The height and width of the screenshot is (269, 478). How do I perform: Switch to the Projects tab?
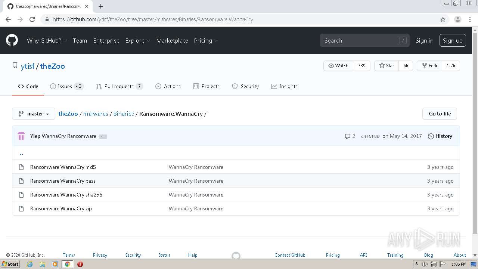(x=206, y=86)
